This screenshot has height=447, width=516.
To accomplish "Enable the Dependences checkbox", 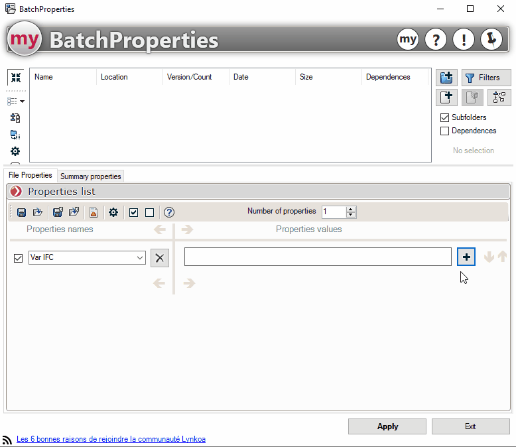I will coord(444,131).
